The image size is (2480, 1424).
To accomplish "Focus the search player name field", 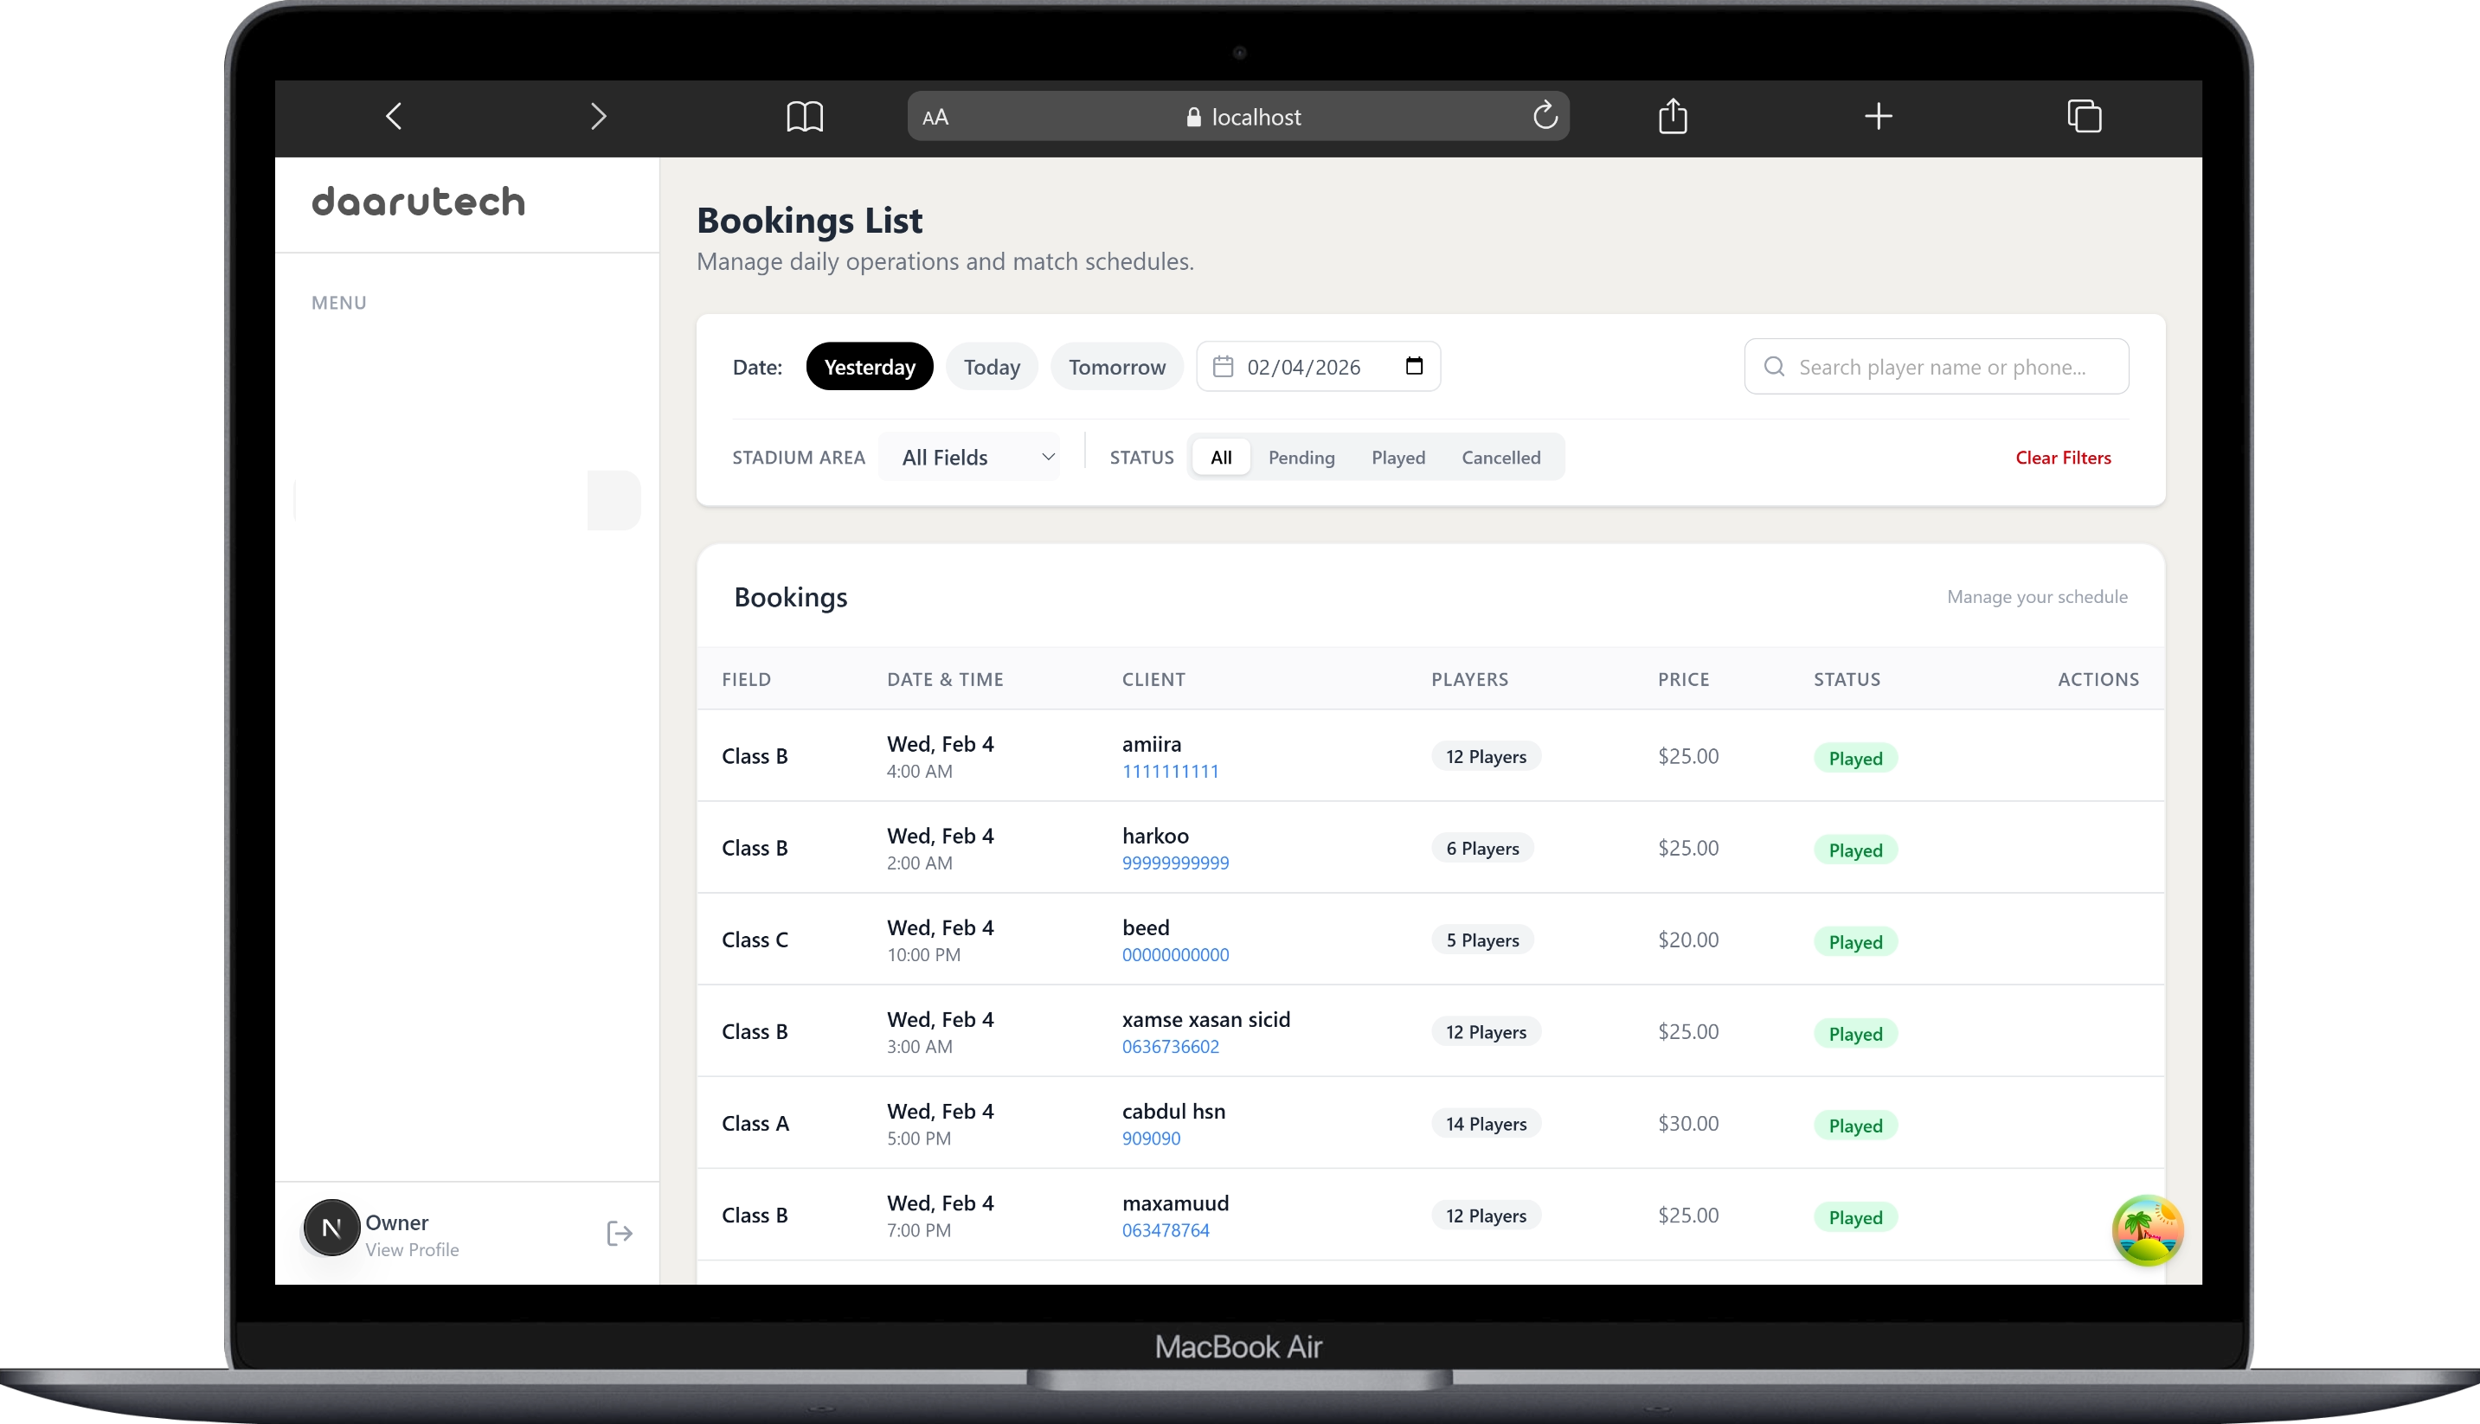I will [x=1941, y=367].
